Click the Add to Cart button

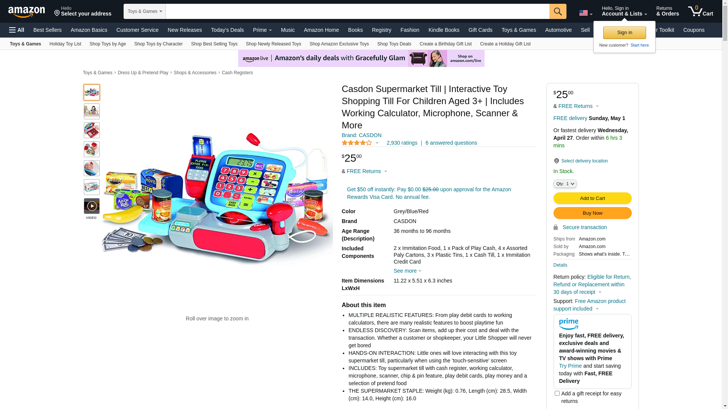tap(592, 198)
